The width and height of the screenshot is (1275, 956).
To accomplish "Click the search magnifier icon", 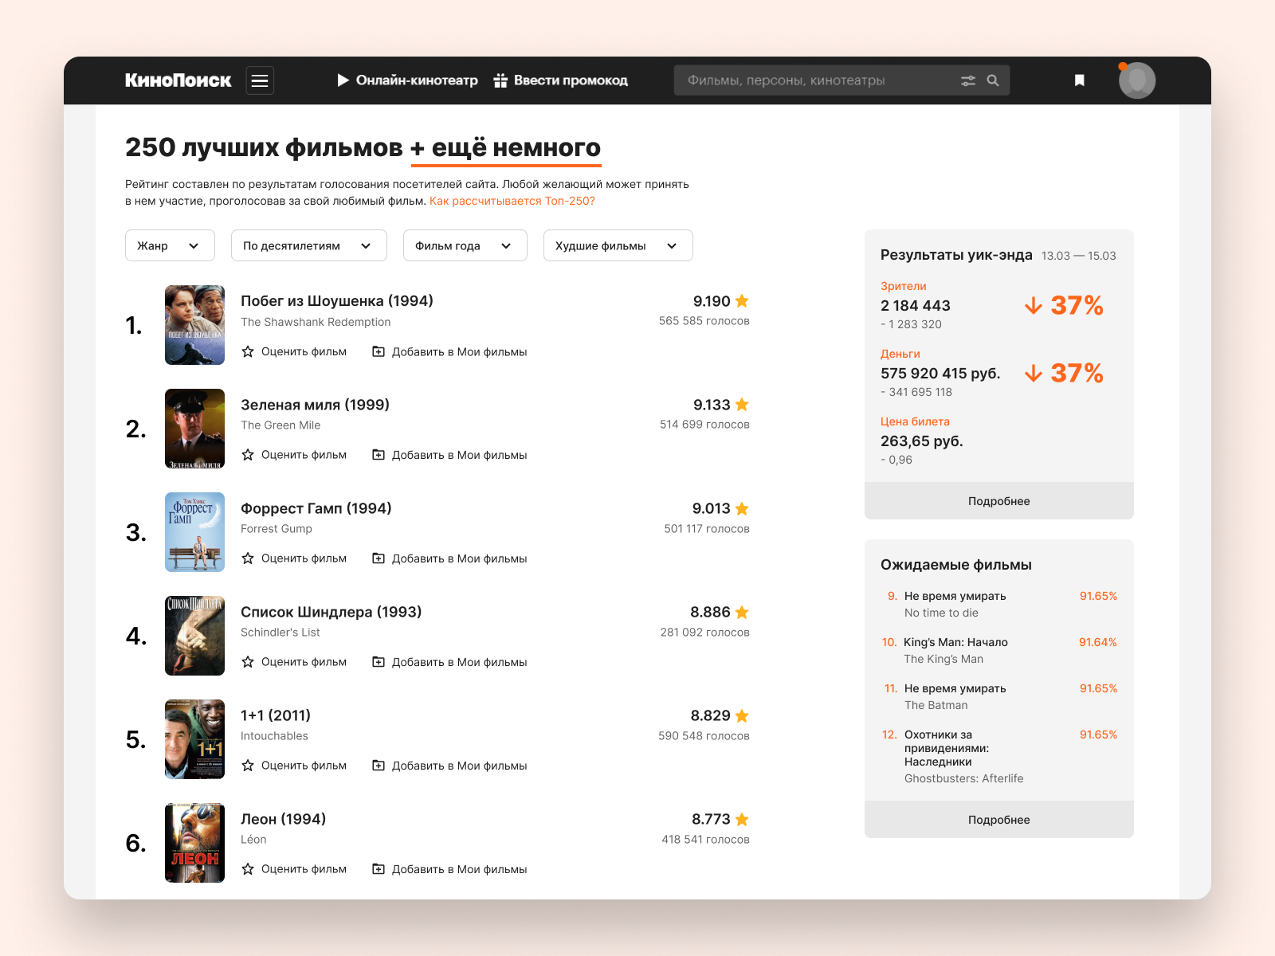I will tap(993, 80).
